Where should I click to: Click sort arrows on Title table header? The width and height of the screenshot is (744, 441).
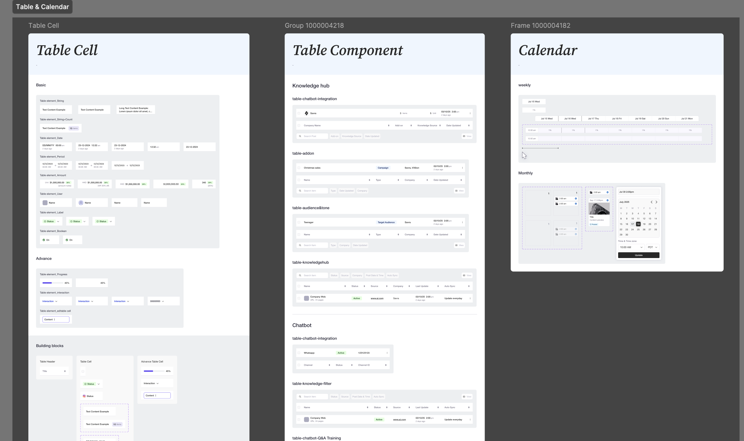click(x=65, y=371)
